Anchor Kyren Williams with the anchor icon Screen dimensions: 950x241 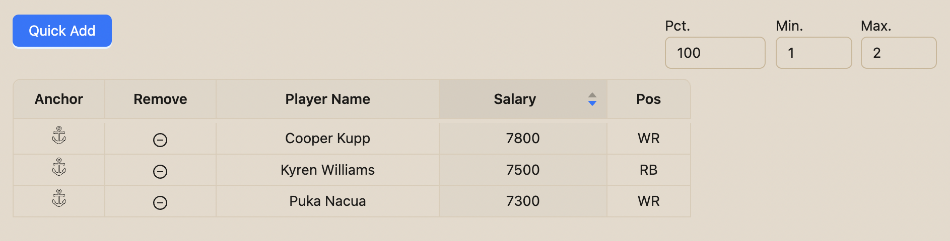(x=59, y=167)
